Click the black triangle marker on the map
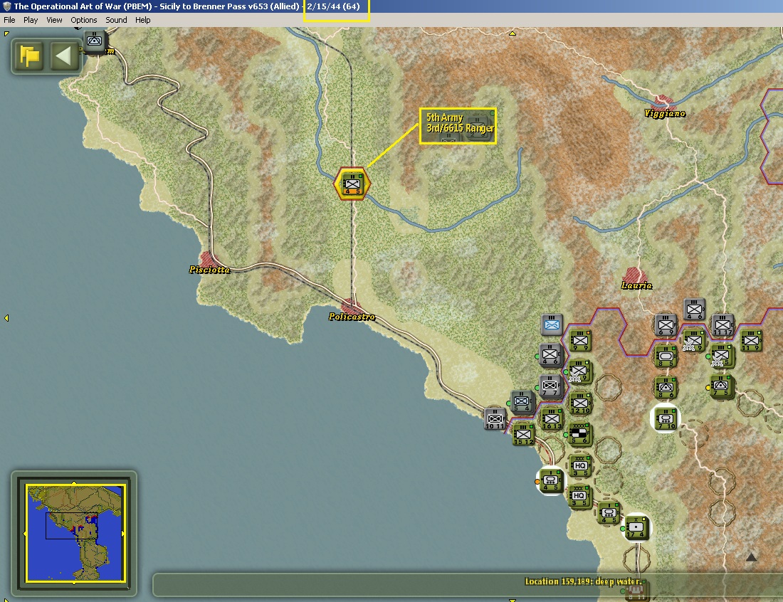Screen dimensions: 783x602 tap(751, 557)
